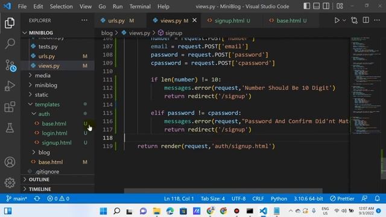Open tests.py in the explorer

coord(58,46)
